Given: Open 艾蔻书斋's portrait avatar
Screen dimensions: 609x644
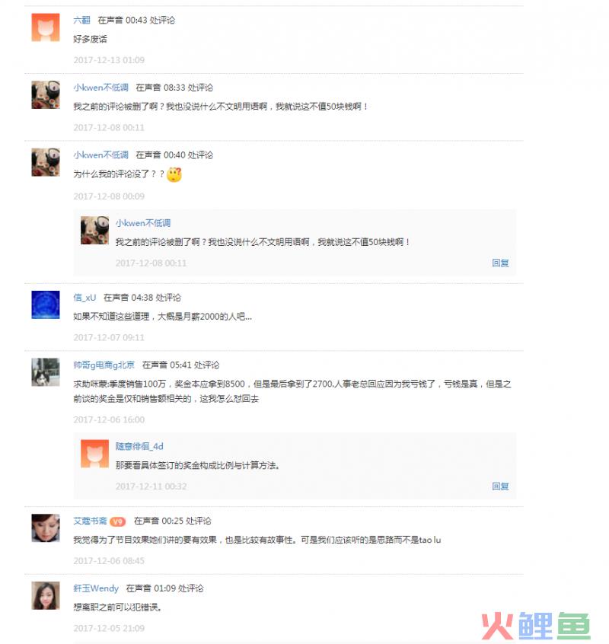Looking at the screenshot, I should click(46, 528).
